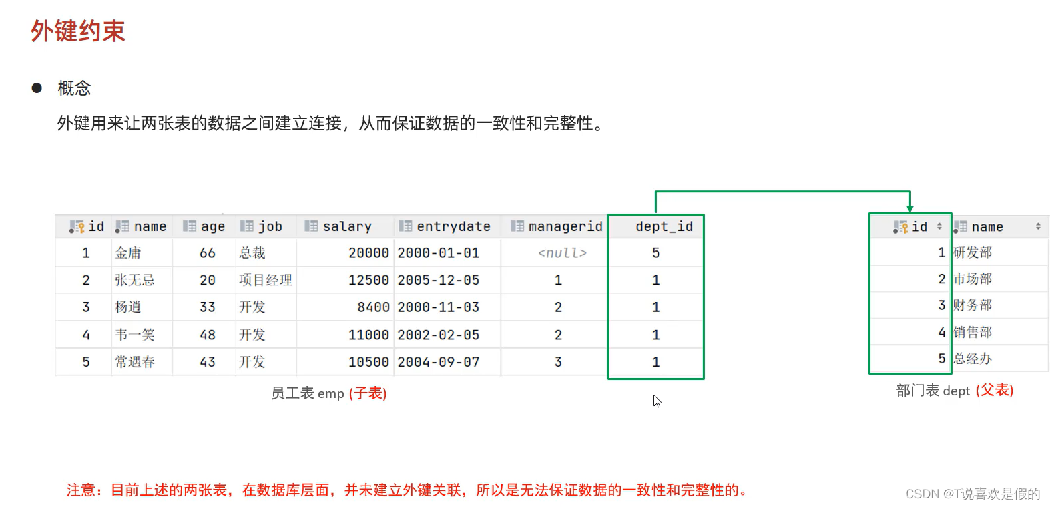Screen dimensions: 1050x507
Task: Click the entrydate cell 2004-09-07
Action: point(439,361)
